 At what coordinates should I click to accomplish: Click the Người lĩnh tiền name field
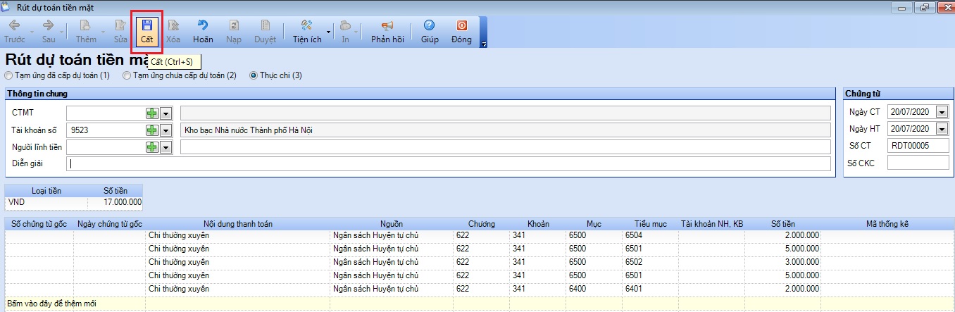point(506,147)
